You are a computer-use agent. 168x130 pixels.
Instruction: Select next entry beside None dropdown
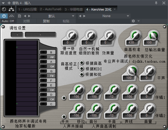tap(84, 16)
